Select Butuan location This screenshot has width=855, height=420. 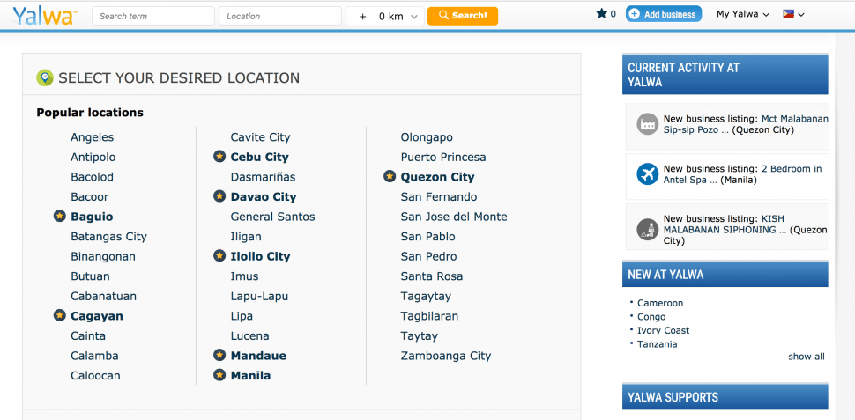(90, 276)
